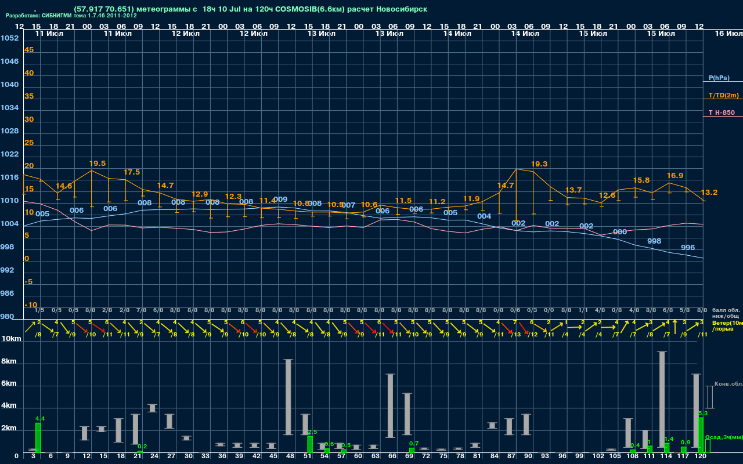Click the 004 pressure value label
The width and height of the screenshot is (743, 464).
484,216
